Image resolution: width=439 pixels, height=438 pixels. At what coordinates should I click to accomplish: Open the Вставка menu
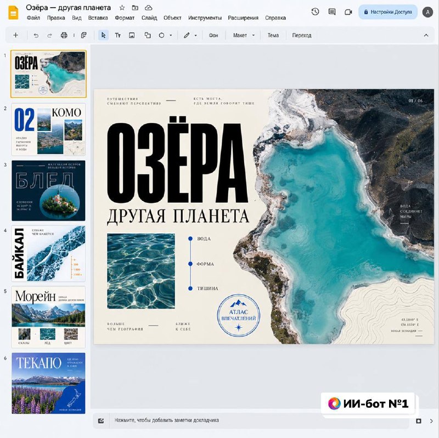tap(98, 18)
